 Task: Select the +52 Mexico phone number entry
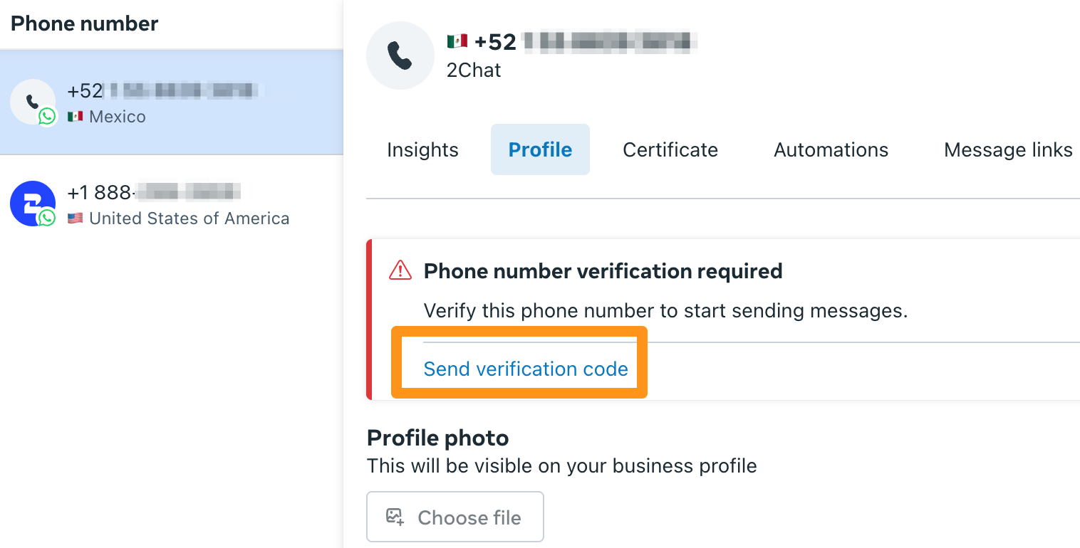tap(172, 102)
